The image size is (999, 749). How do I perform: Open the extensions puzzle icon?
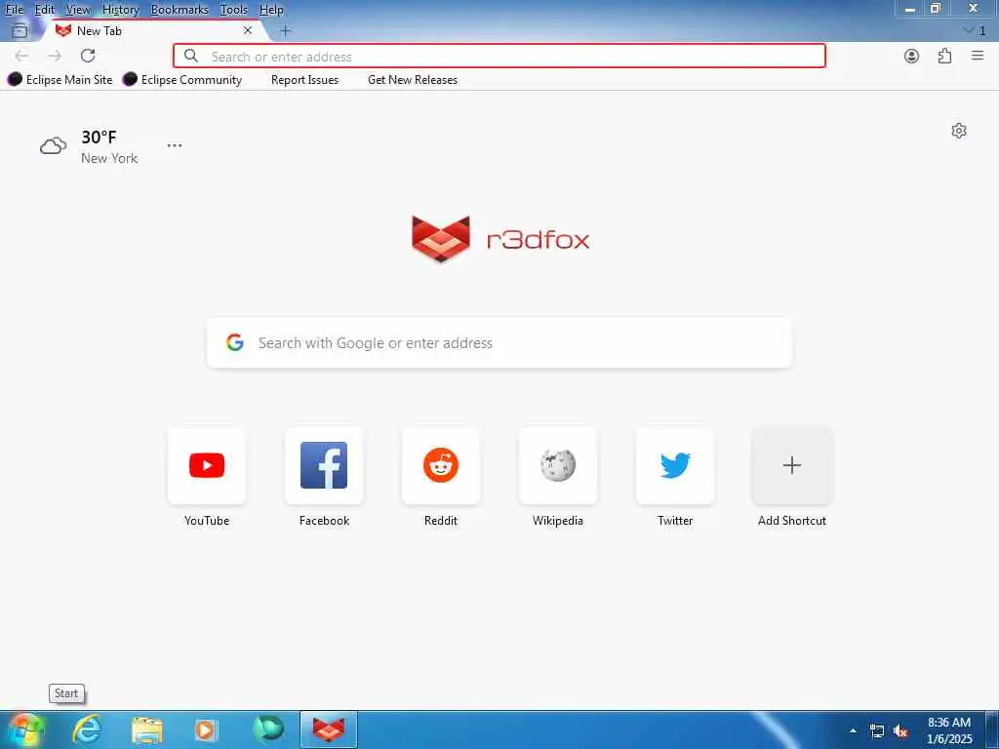point(944,56)
